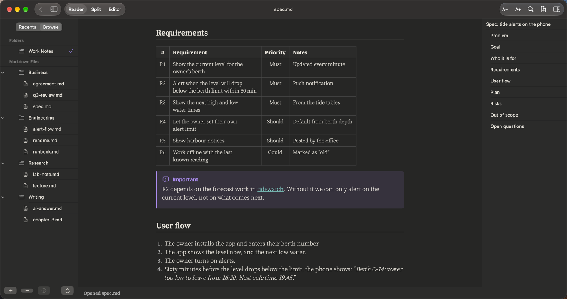Decrease font size with A− button
The height and width of the screenshot is (299, 567).
(505, 9)
